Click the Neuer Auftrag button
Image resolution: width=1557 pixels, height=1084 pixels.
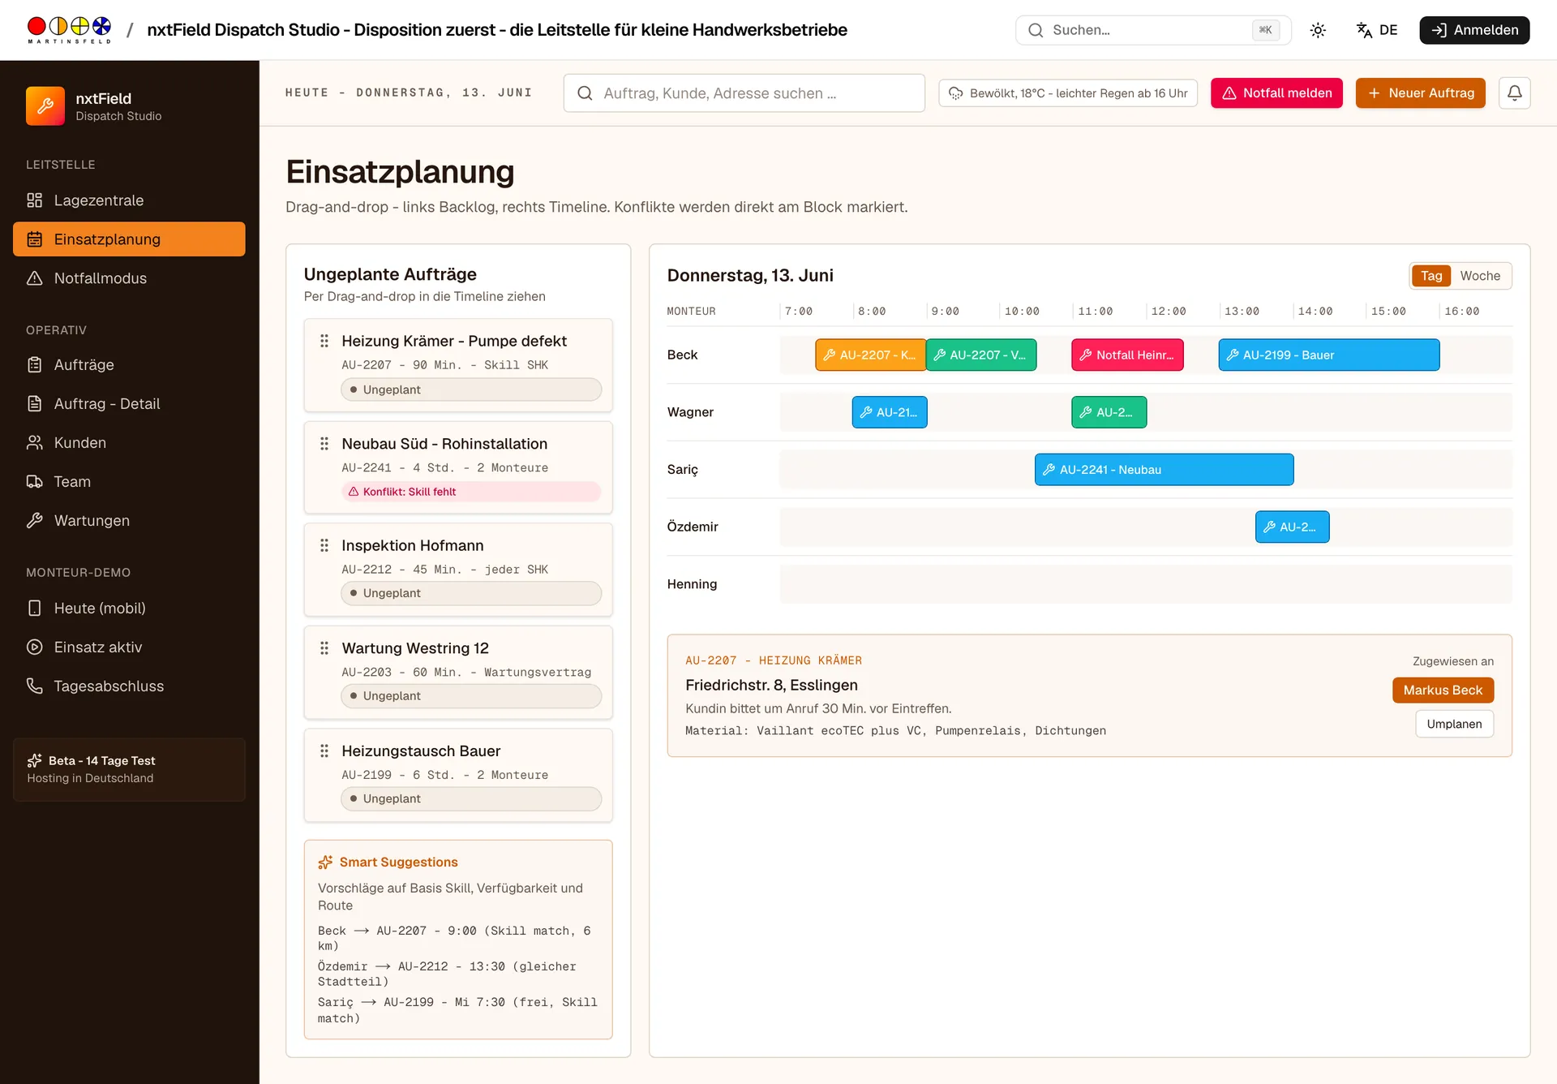tap(1420, 93)
